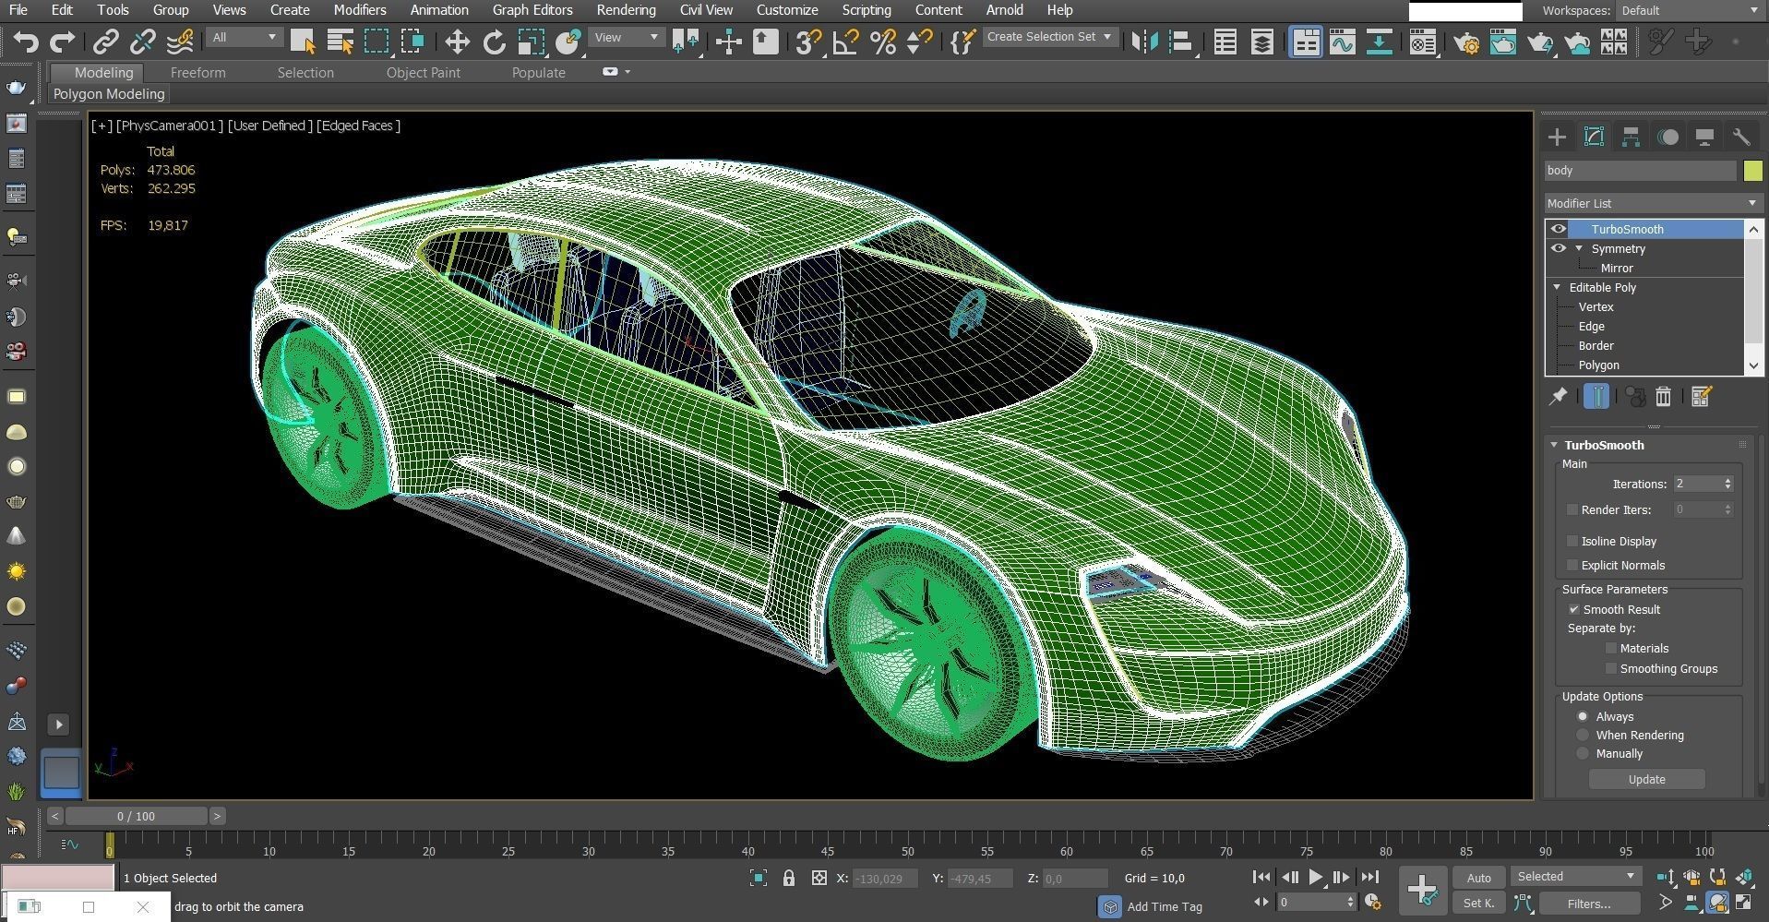Open the Hierarchy panel tab
Viewport: 1769px width, 922px height.
pyautogui.click(x=1631, y=137)
